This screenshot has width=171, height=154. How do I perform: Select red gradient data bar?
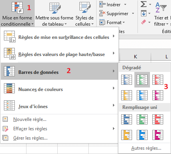point(158,80)
